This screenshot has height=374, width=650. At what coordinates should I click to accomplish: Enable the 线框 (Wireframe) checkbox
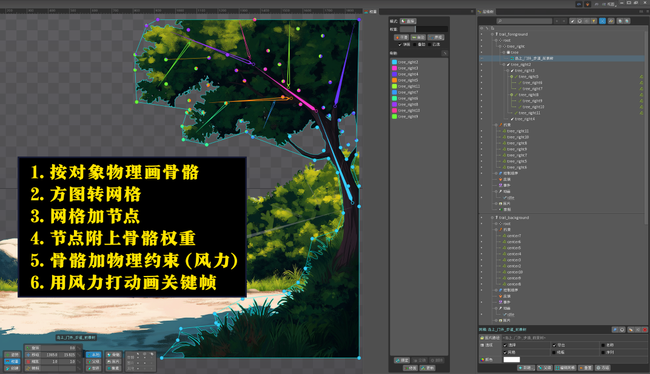coord(554,352)
